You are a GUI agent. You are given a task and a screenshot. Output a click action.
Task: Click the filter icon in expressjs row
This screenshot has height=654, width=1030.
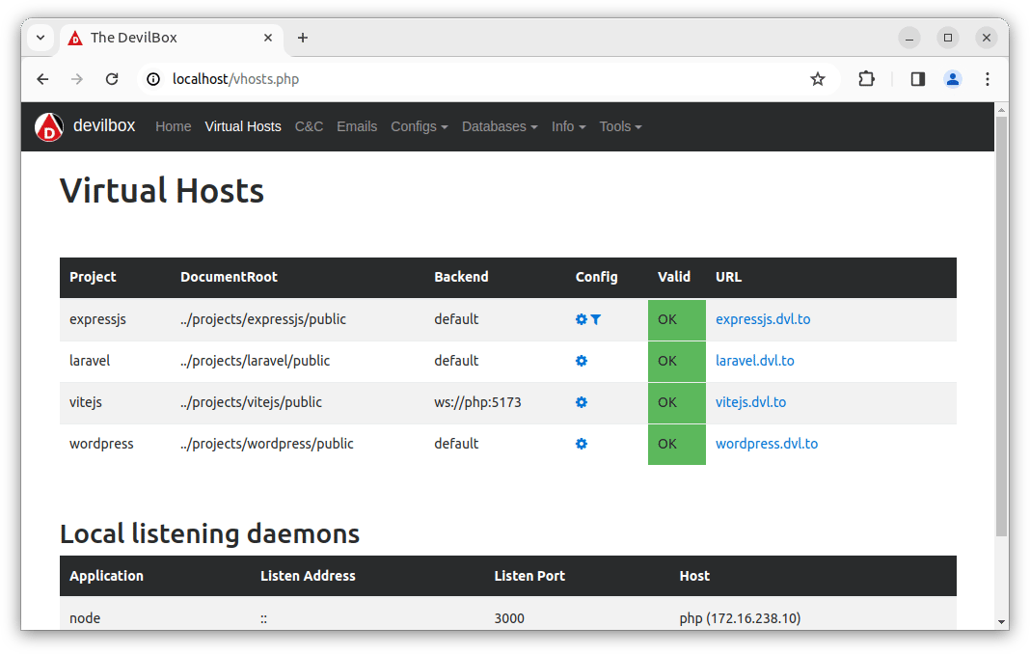click(596, 319)
